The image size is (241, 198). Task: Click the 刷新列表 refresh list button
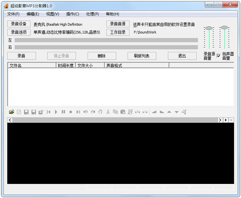pyautogui.click(x=141, y=56)
